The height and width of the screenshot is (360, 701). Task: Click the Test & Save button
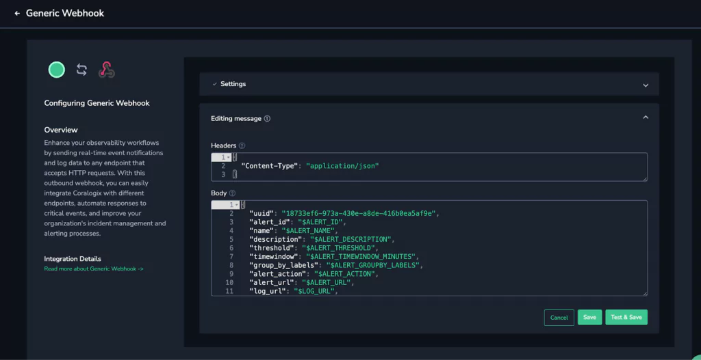626,317
